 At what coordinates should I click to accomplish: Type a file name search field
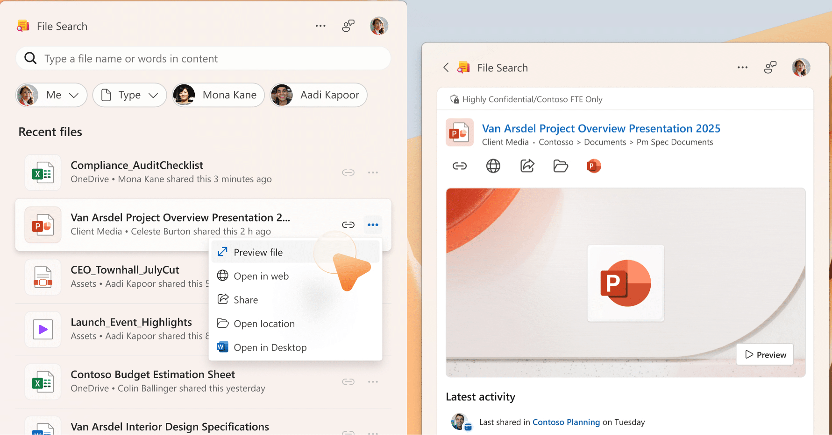pyautogui.click(x=203, y=58)
